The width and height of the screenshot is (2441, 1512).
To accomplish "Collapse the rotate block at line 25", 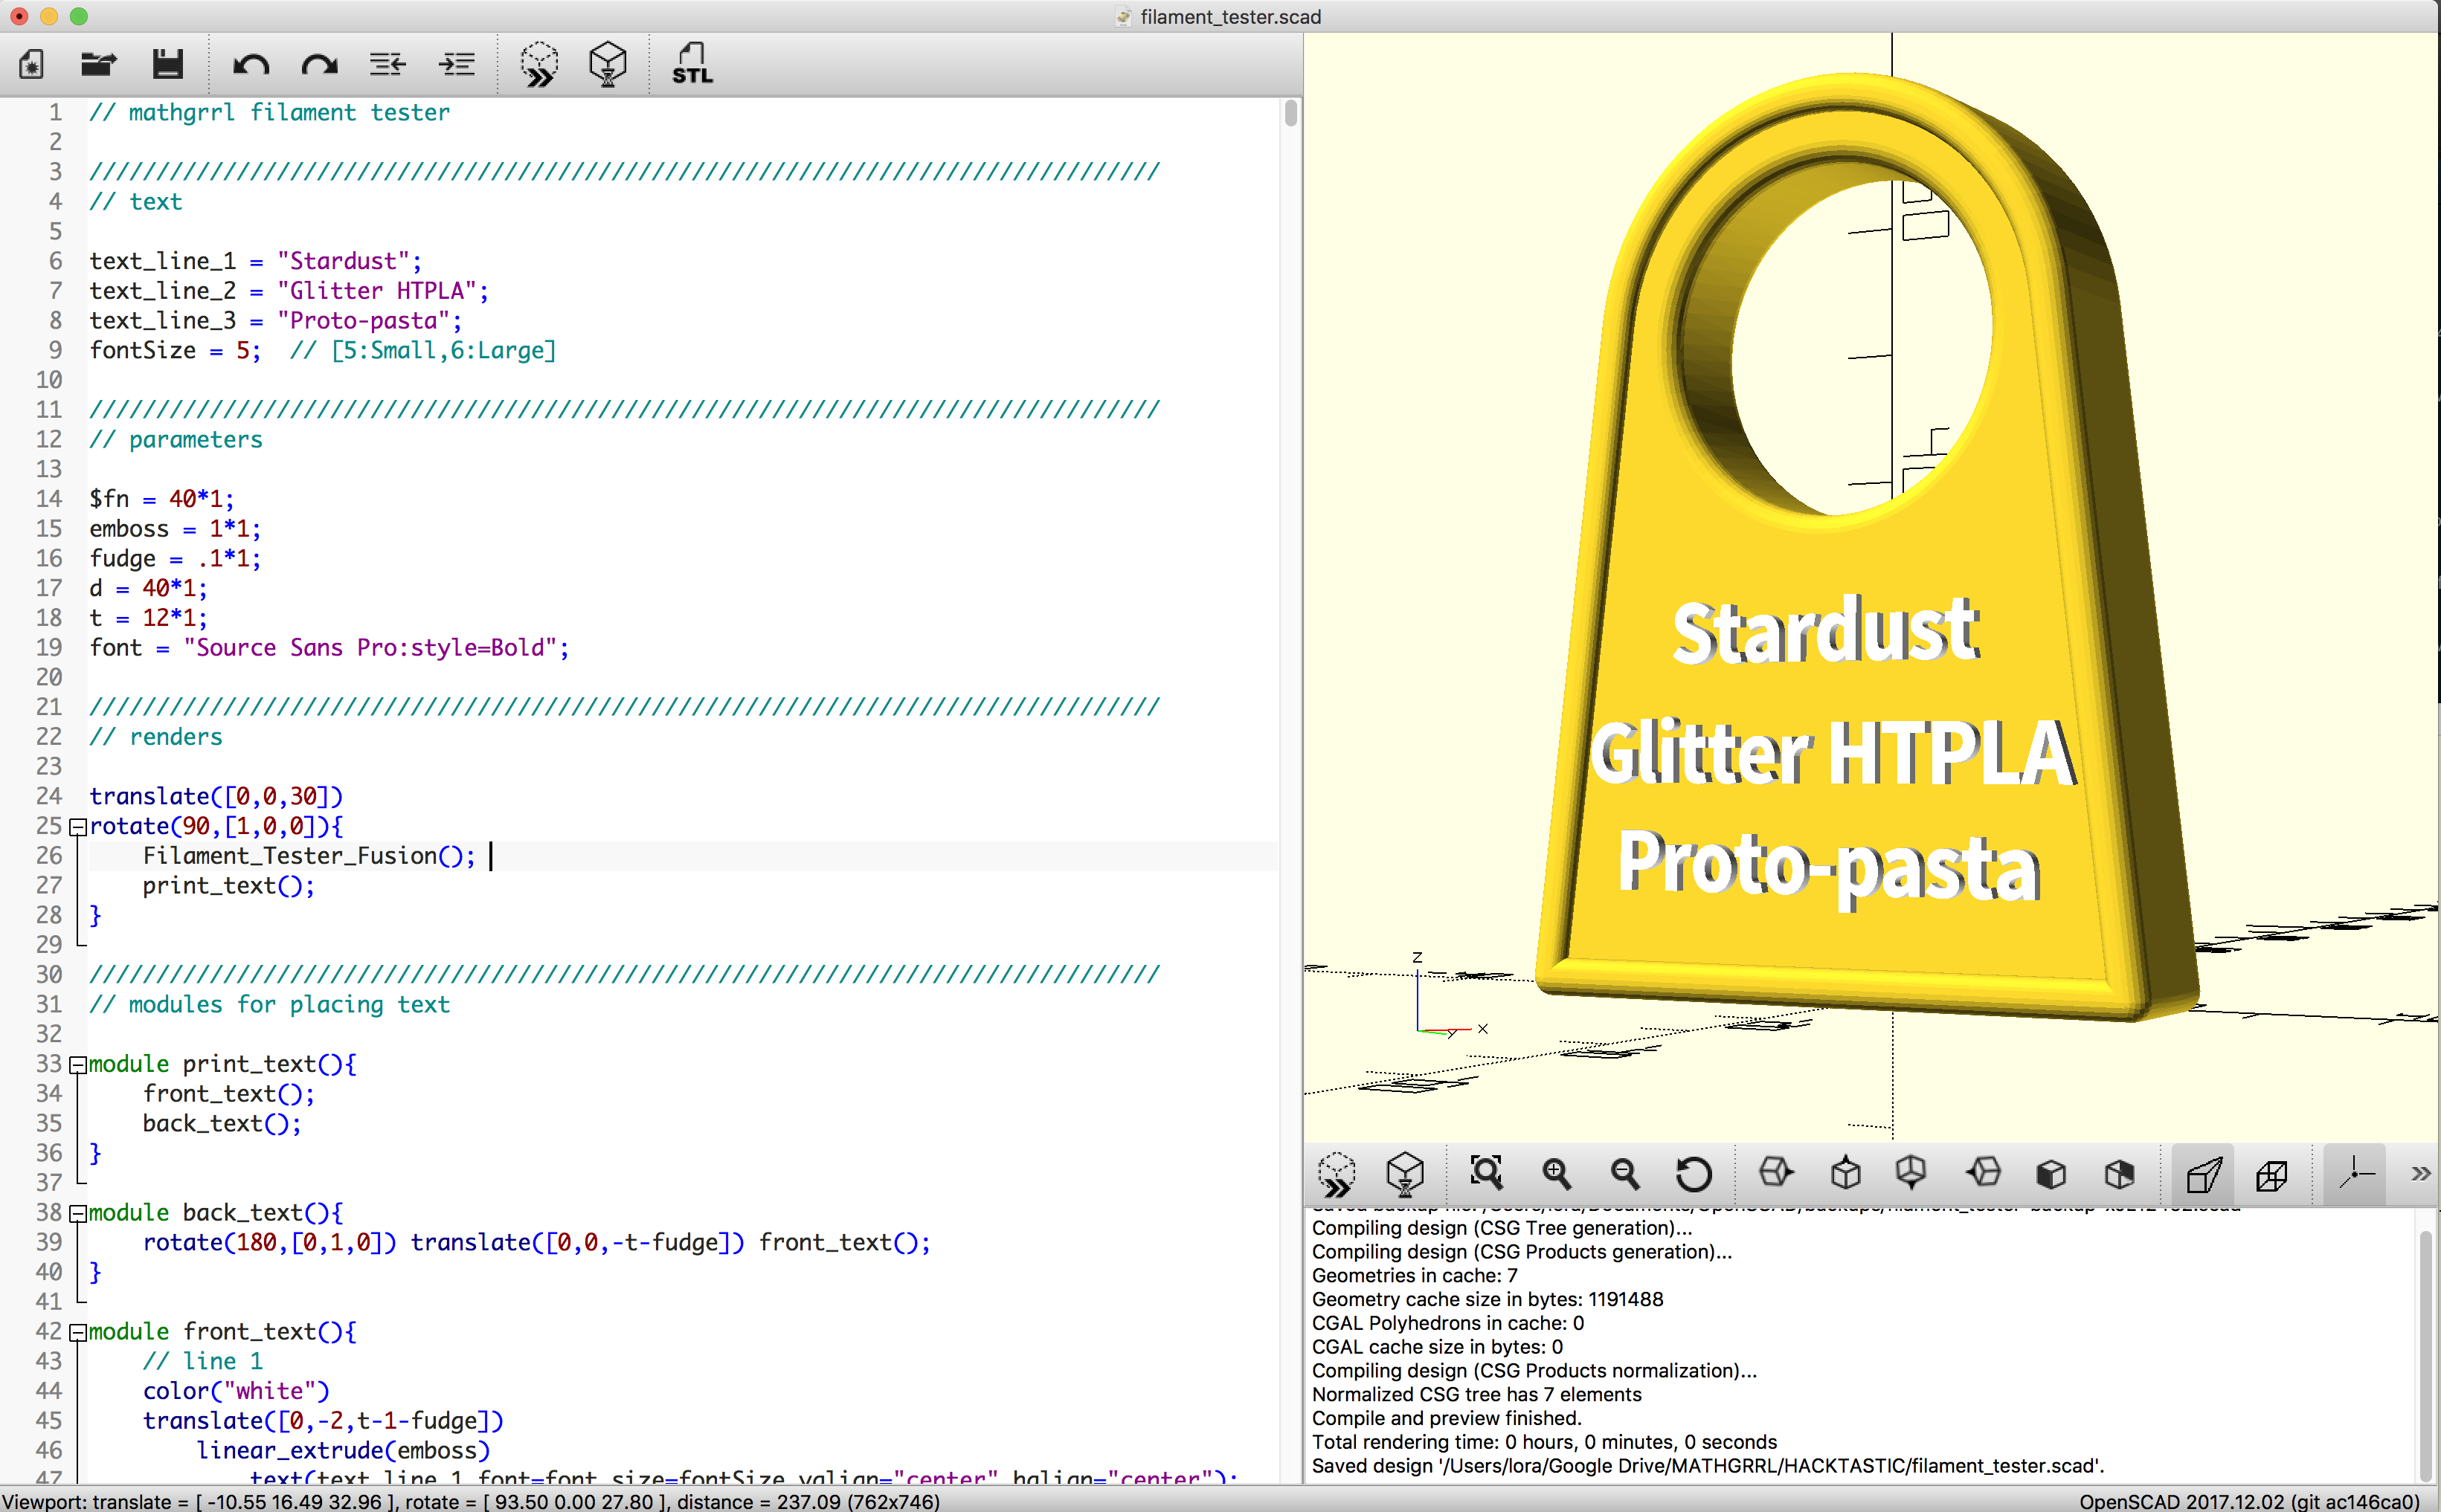I will coord(77,827).
